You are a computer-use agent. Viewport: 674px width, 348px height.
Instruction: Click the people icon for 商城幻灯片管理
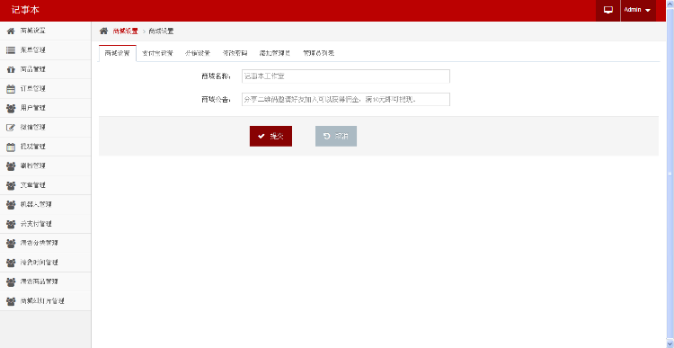pyautogui.click(x=11, y=301)
